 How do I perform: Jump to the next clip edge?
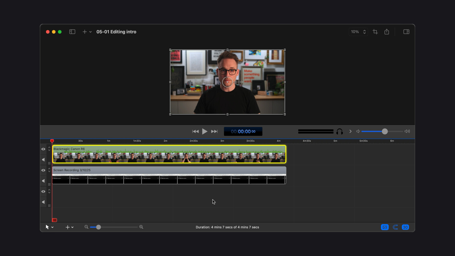214,131
